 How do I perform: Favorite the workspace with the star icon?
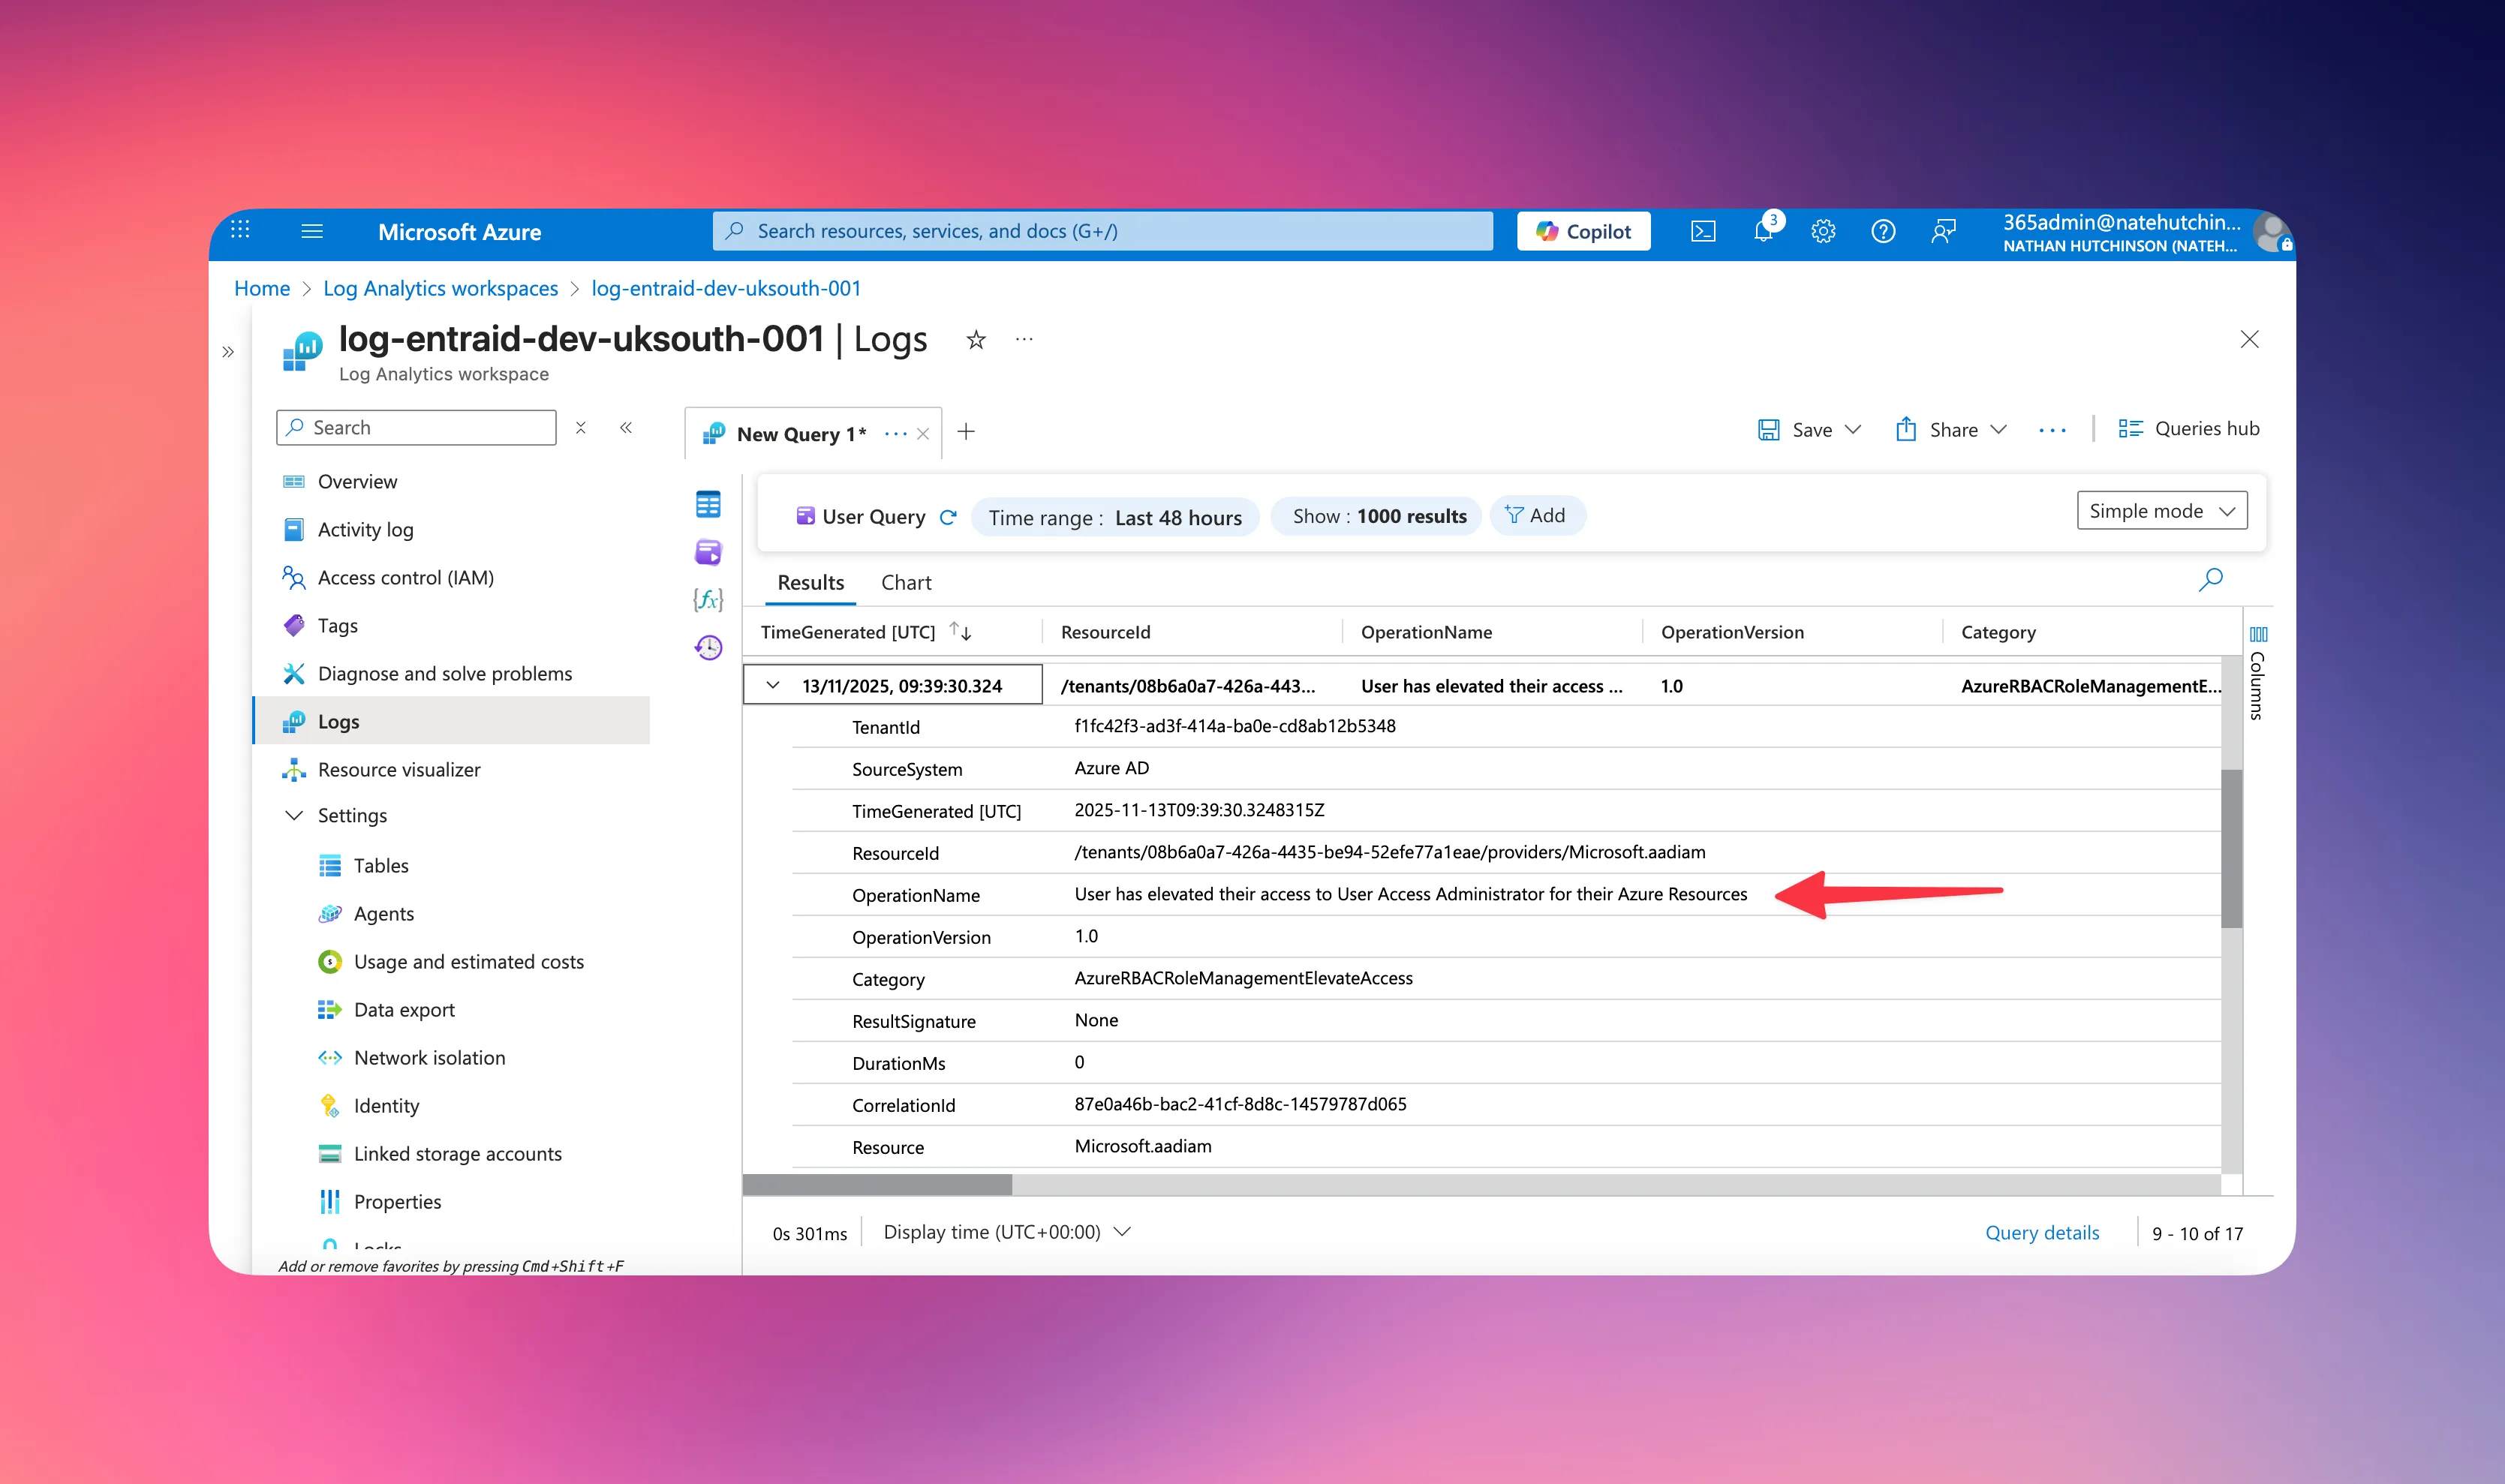976,340
